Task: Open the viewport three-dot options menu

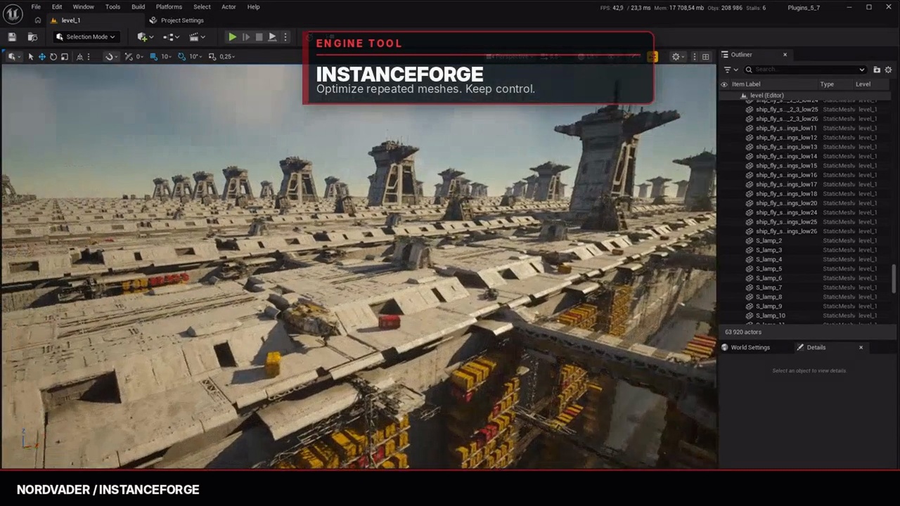Action: 695,57
